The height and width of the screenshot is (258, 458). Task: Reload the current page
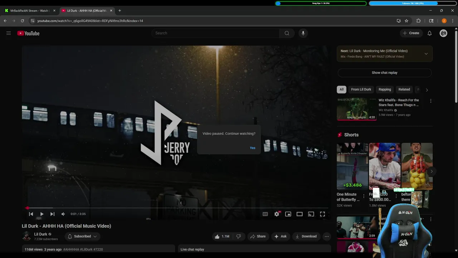(x=22, y=21)
